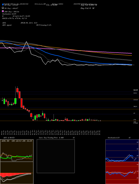Screen dimensions: 139x184
Task: Open the empty intraday trading price panel
Action: [x=56, y=156]
